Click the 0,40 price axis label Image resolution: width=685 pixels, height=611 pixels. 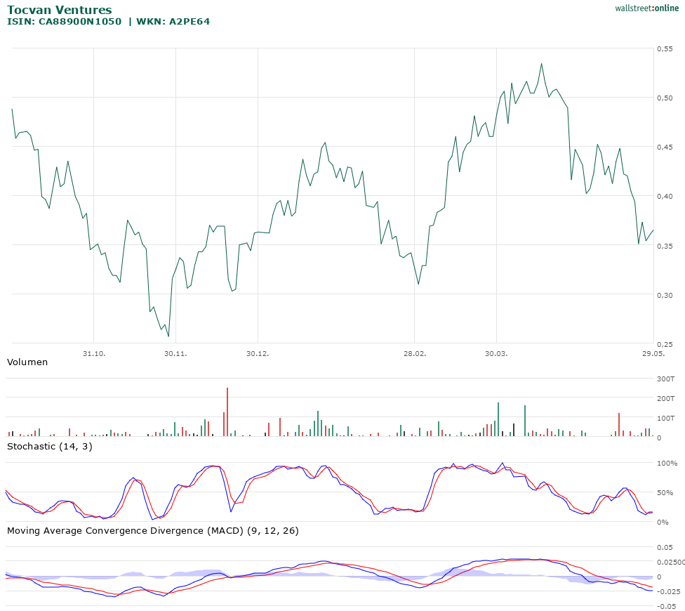click(x=665, y=196)
